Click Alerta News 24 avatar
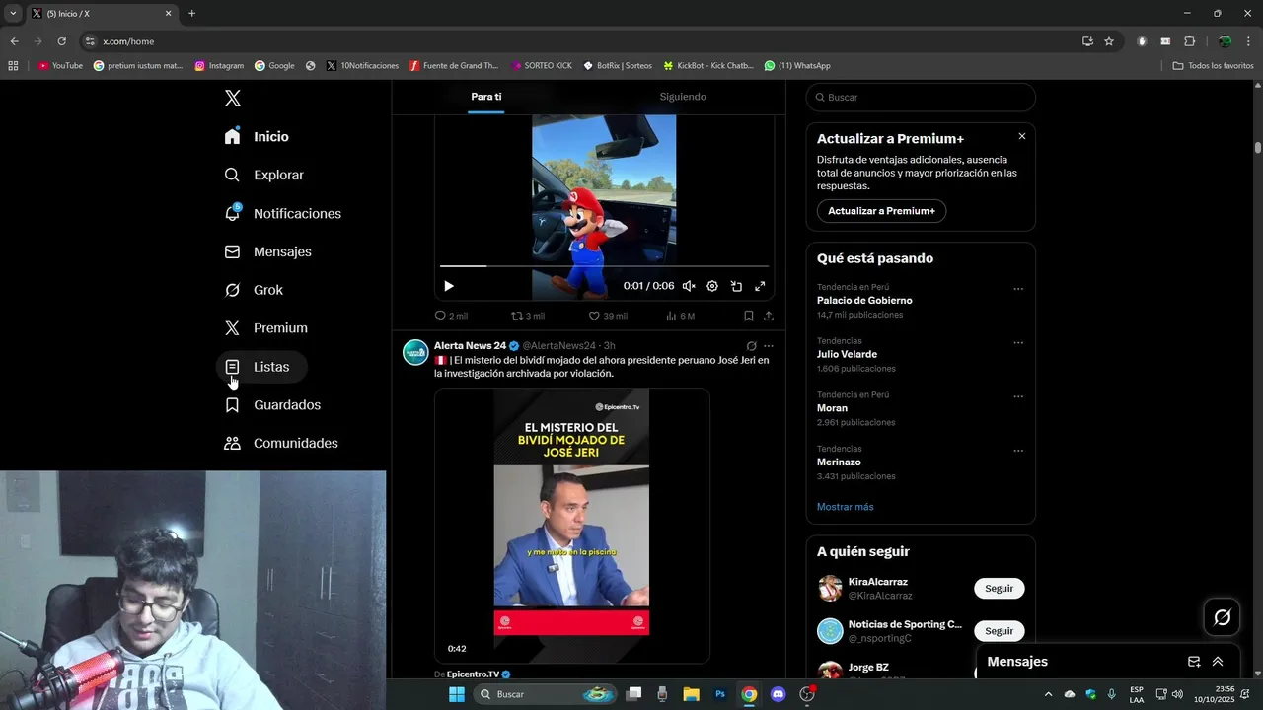The height and width of the screenshot is (710, 1263). point(415,352)
